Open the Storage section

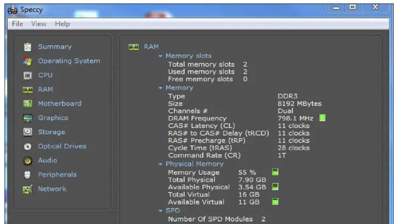coord(52,132)
